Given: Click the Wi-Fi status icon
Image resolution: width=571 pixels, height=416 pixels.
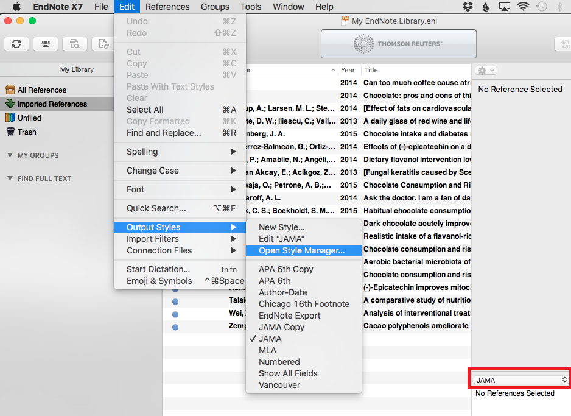Looking at the screenshot, I should (x=523, y=7).
